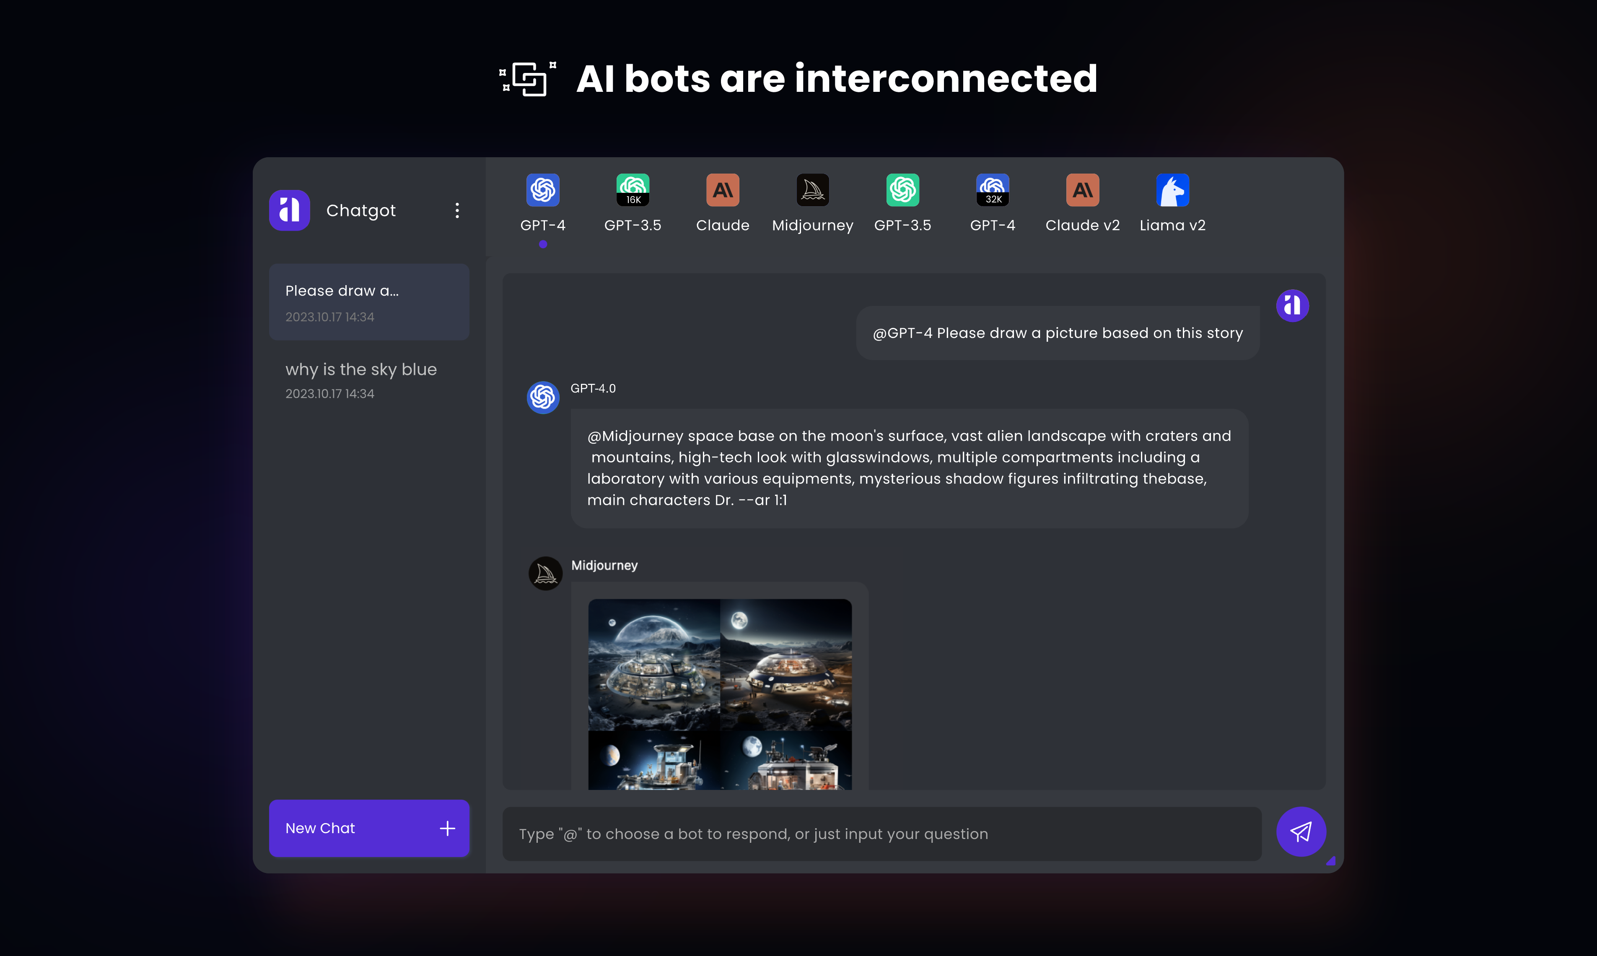Click the paper-plane send button
This screenshot has width=1597, height=956.
(1300, 831)
